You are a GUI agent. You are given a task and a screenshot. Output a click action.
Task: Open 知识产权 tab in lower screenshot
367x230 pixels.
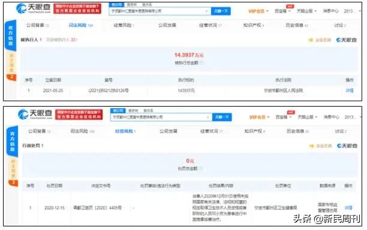(x=255, y=131)
